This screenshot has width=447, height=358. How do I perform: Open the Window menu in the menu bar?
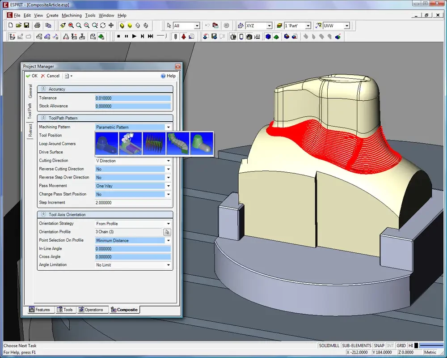[106, 15]
